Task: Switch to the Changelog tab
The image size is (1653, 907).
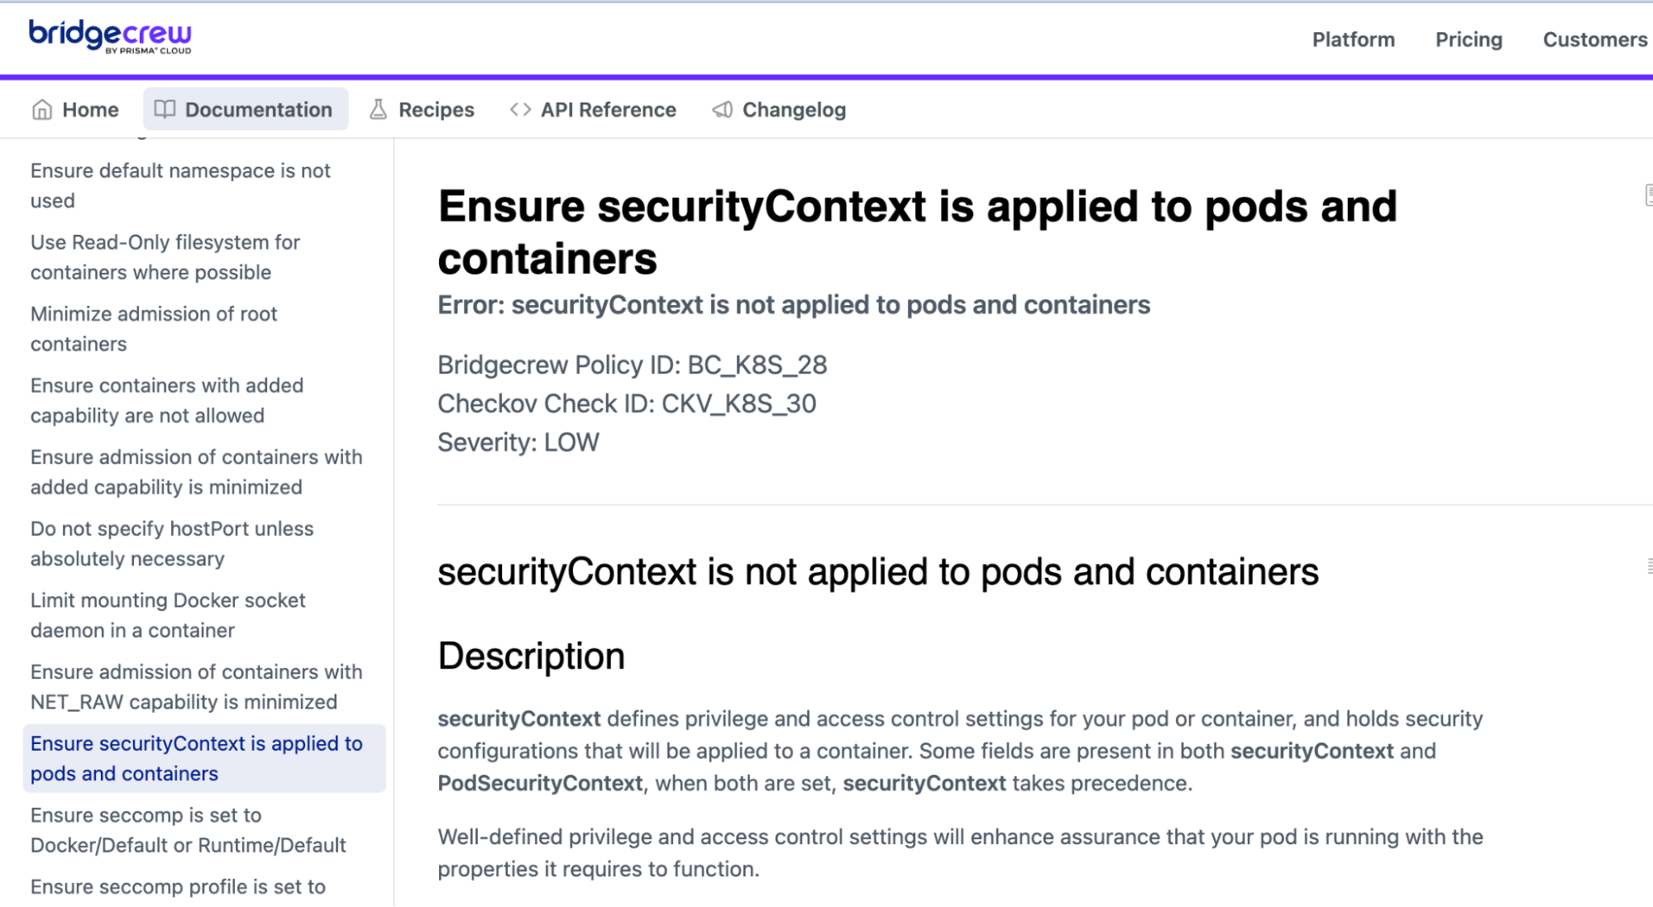Action: point(778,109)
